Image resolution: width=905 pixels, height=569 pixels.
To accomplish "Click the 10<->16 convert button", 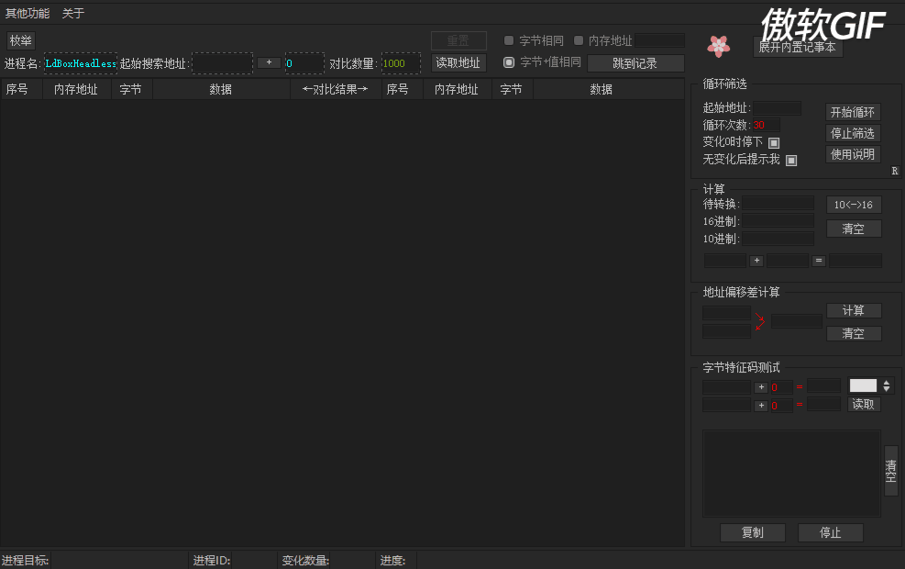I will pos(854,205).
